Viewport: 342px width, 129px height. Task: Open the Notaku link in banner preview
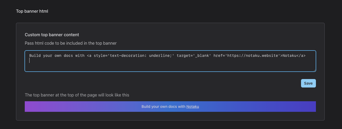coord(193,107)
